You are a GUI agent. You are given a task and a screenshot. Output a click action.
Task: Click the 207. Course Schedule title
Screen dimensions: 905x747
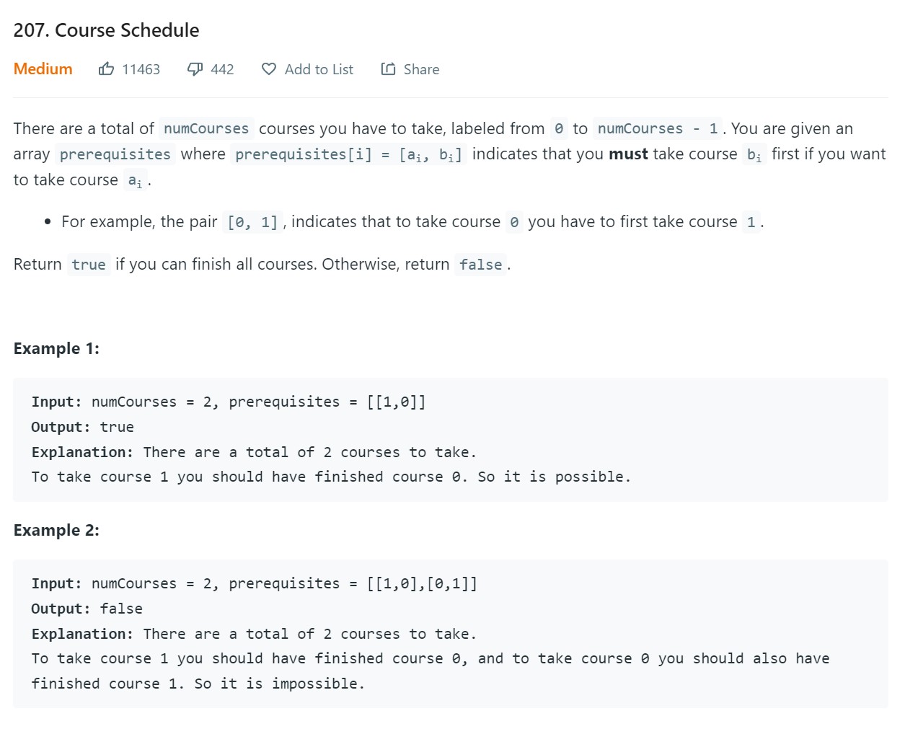106,30
